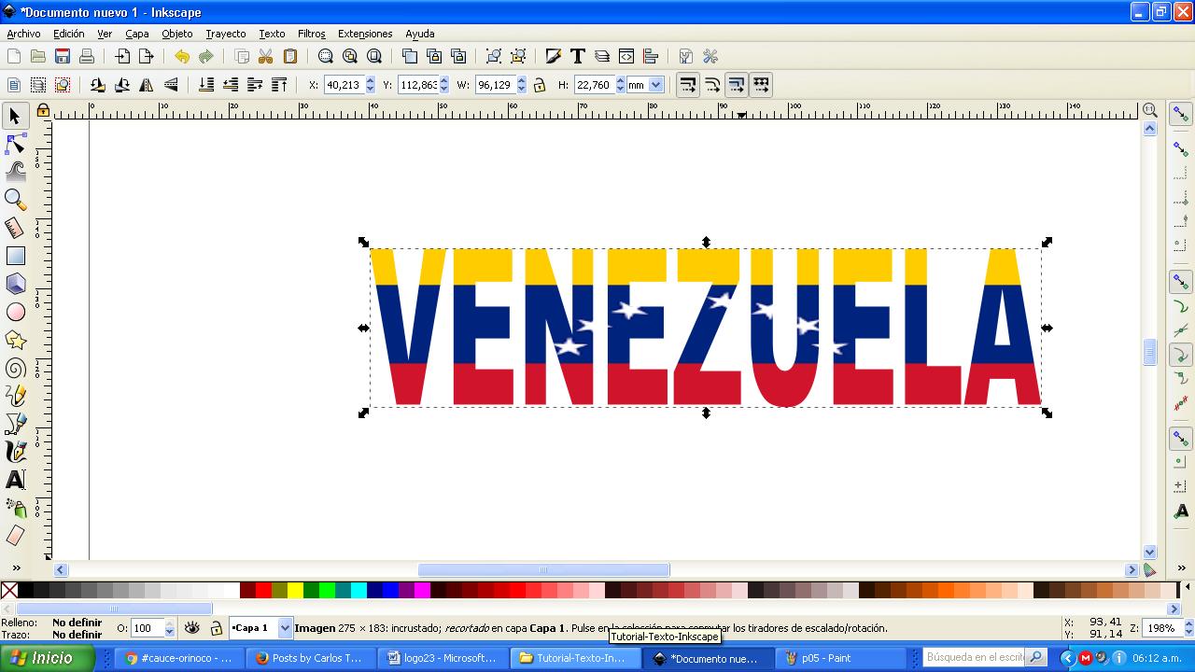Increase the height H stepper
The width and height of the screenshot is (1195, 672).
pyautogui.click(x=620, y=80)
